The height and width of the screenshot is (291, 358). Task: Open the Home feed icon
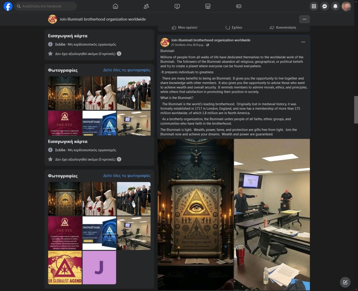click(116, 6)
